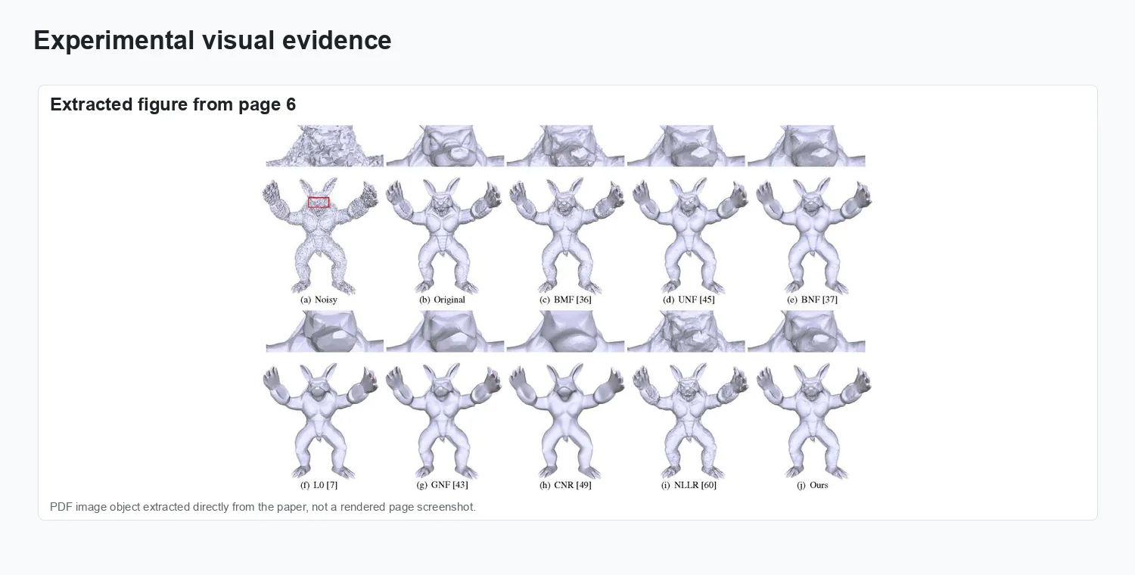This screenshot has width=1135, height=575.
Task: Select the "(f) L0 [7]" figure label
Action: coord(319,485)
